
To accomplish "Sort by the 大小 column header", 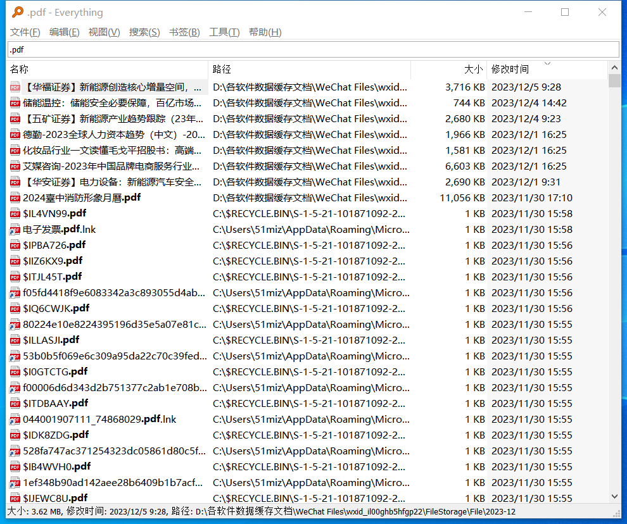I will [448, 69].
